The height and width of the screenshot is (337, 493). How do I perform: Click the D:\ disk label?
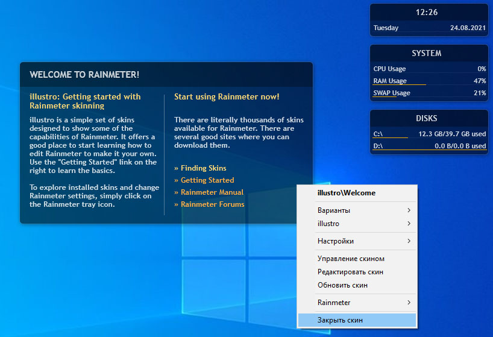pos(378,146)
